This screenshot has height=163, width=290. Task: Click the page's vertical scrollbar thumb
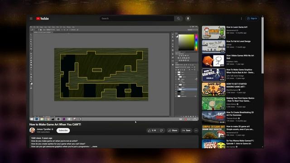(262, 45)
